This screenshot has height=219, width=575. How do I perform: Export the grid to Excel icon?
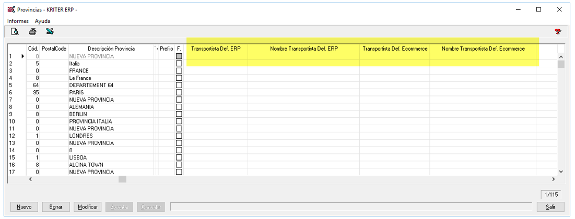click(50, 32)
